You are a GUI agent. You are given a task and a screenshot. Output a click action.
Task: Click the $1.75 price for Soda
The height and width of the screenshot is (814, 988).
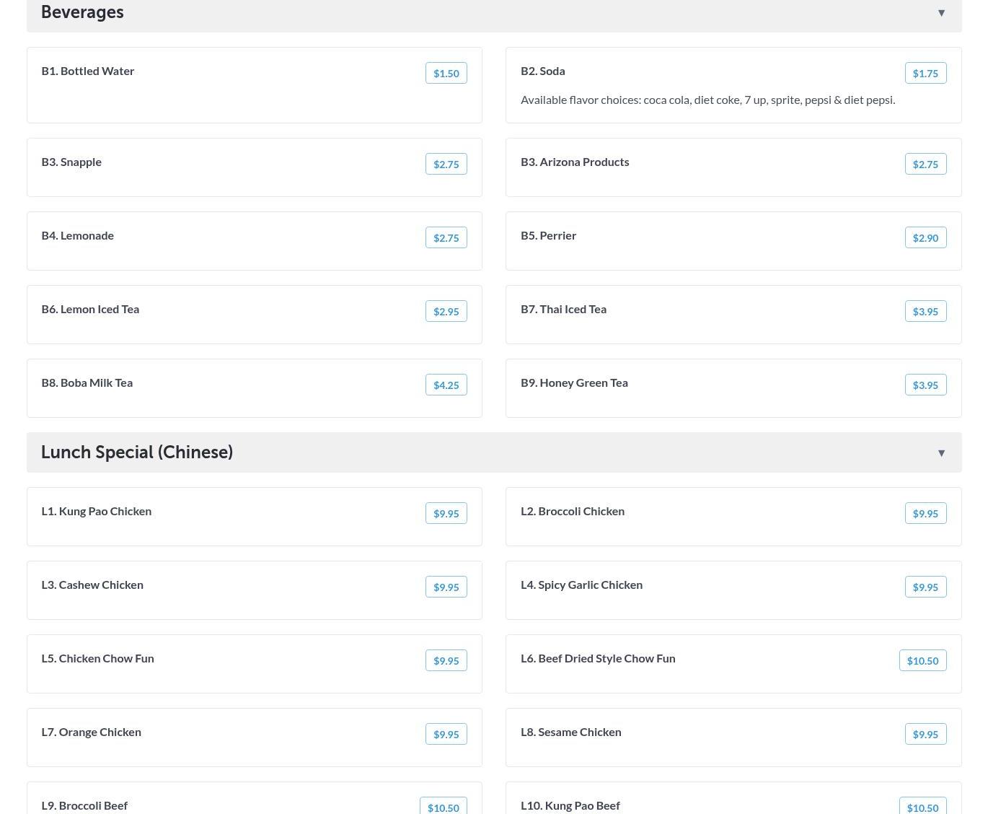(x=925, y=74)
